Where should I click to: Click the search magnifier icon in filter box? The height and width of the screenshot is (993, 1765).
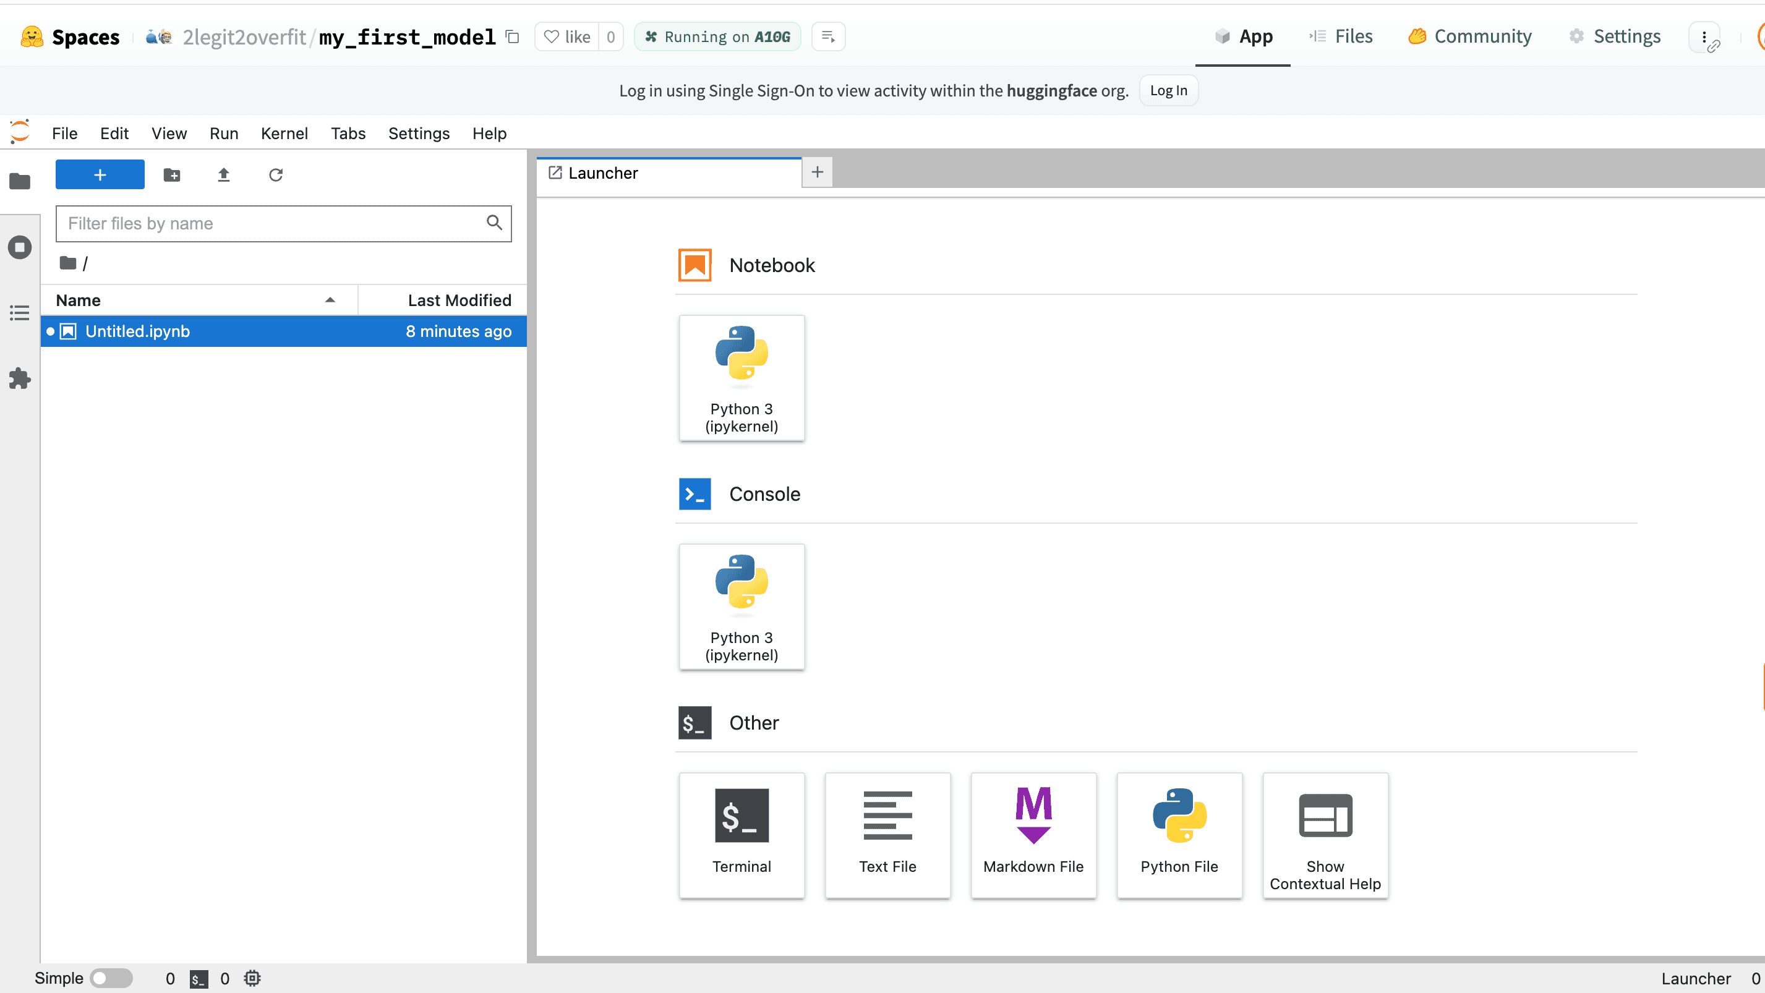494,223
